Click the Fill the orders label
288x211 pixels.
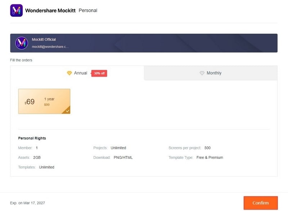[x=21, y=60]
